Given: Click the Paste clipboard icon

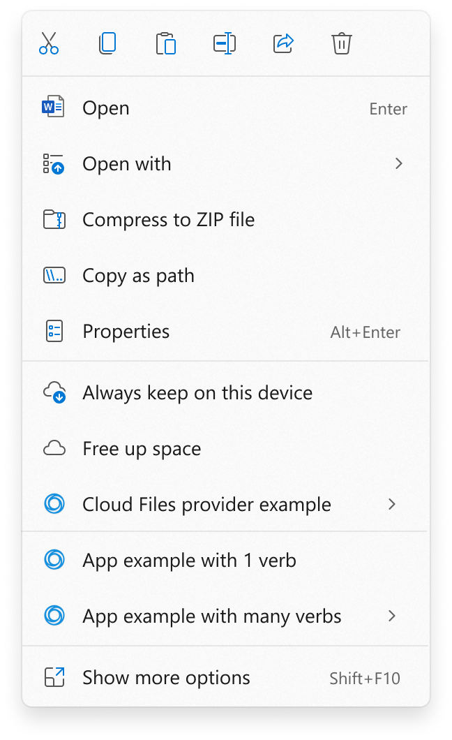Looking at the screenshot, I should (166, 43).
